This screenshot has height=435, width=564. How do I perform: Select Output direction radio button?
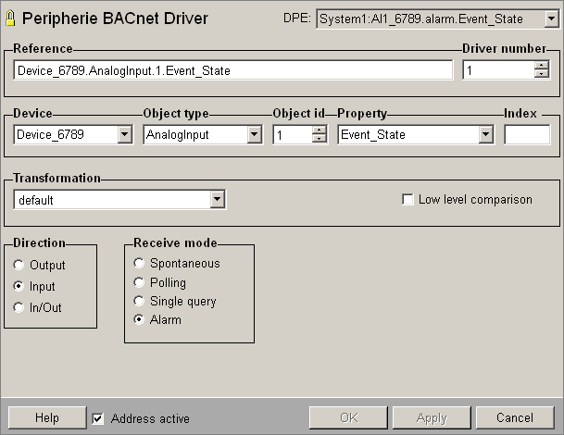point(19,266)
